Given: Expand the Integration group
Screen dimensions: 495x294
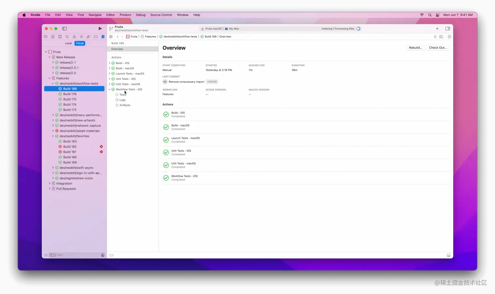Looking at the screenshot, I should (x=49, y=183).
